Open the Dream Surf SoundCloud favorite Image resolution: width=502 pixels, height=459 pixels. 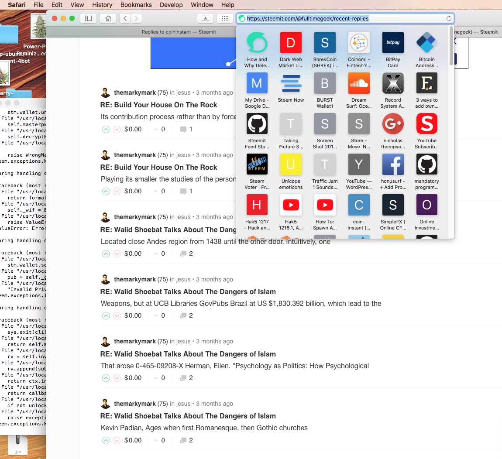pyautogui.click(x=359, y=90)
